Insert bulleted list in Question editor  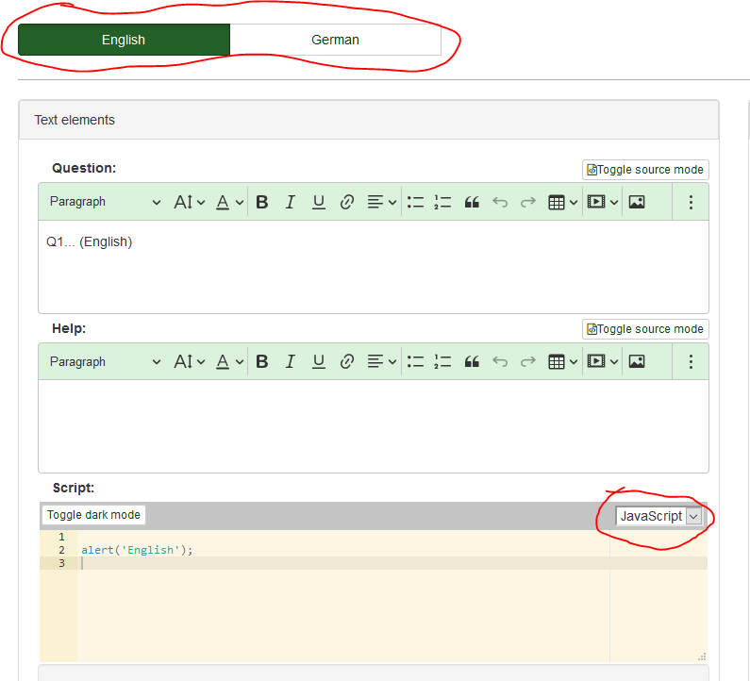(415, 202)
